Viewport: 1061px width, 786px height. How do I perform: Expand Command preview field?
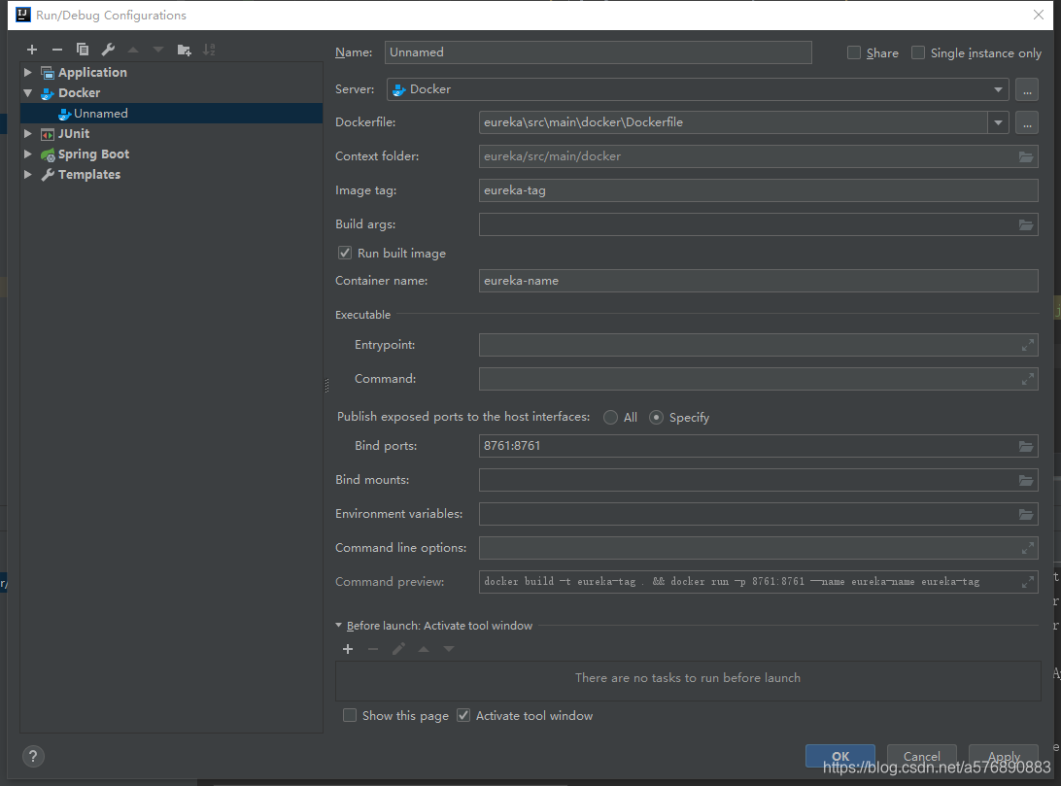pos(1027,582)
